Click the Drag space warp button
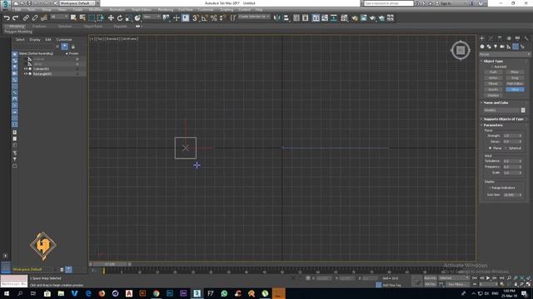Image resolution: width=533 pixels, height=299 pixels. (515, 77)
